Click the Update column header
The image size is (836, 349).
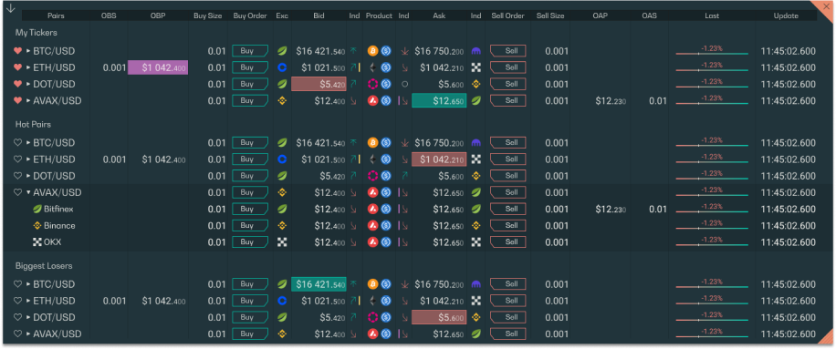(786, 16)
